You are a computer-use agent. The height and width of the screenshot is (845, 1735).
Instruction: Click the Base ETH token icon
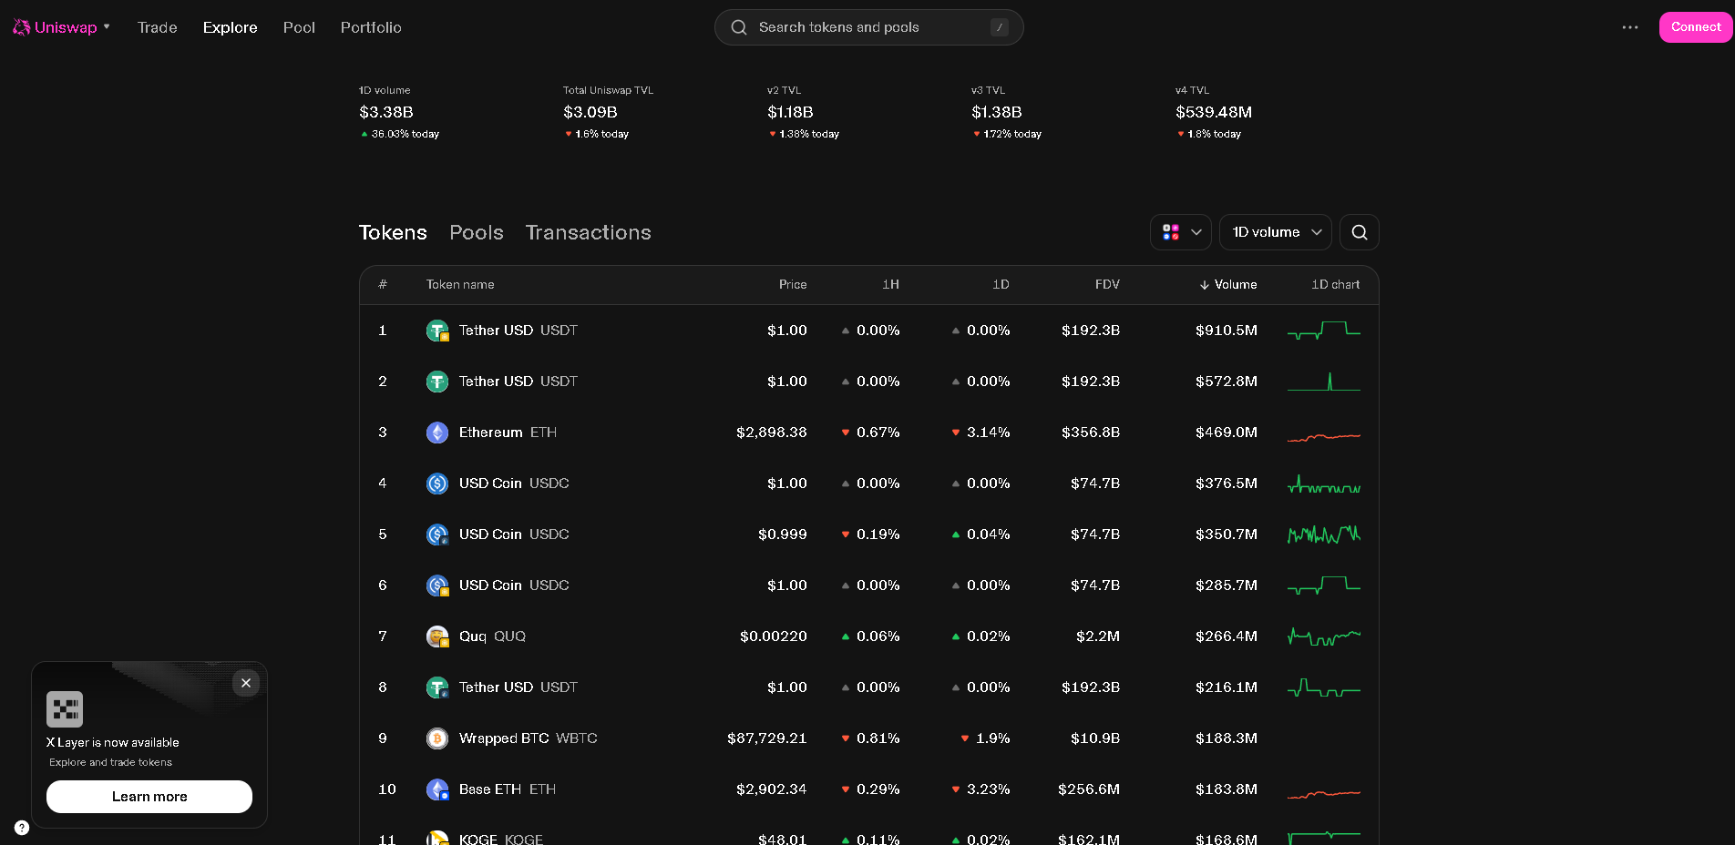437,789
